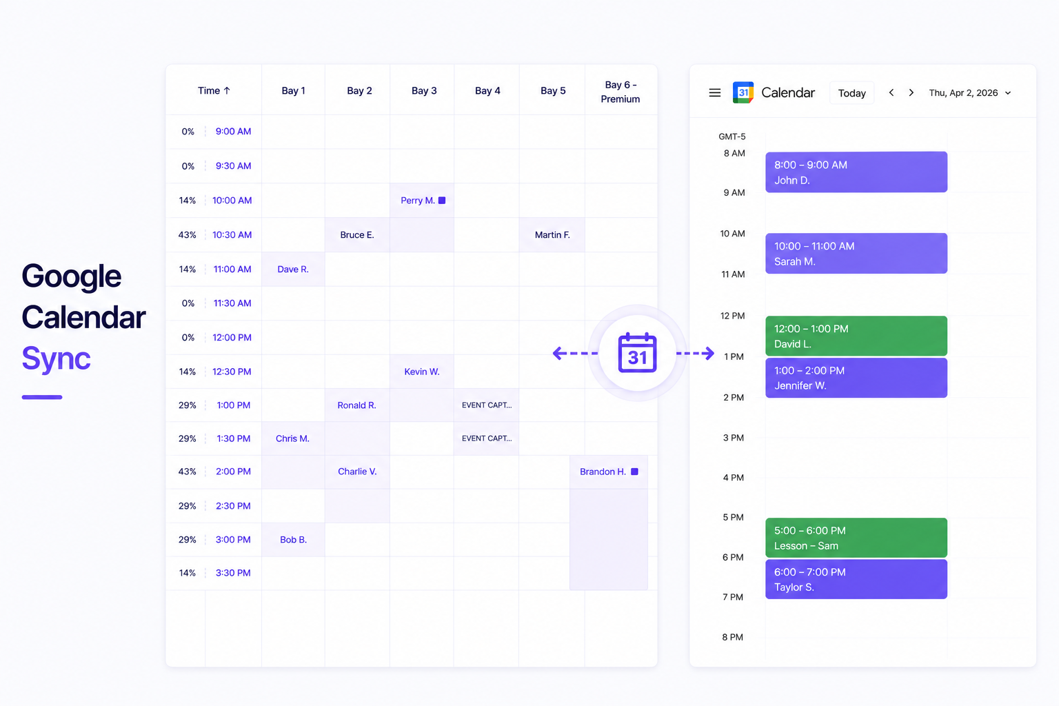The height and width of the screenshot is (706, 1059).
Task: Click the 12:30 PM time slot link
Action: click(232, 372)
